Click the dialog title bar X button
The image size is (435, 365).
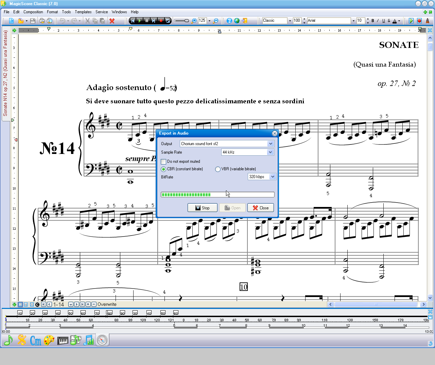click(275, 133)
